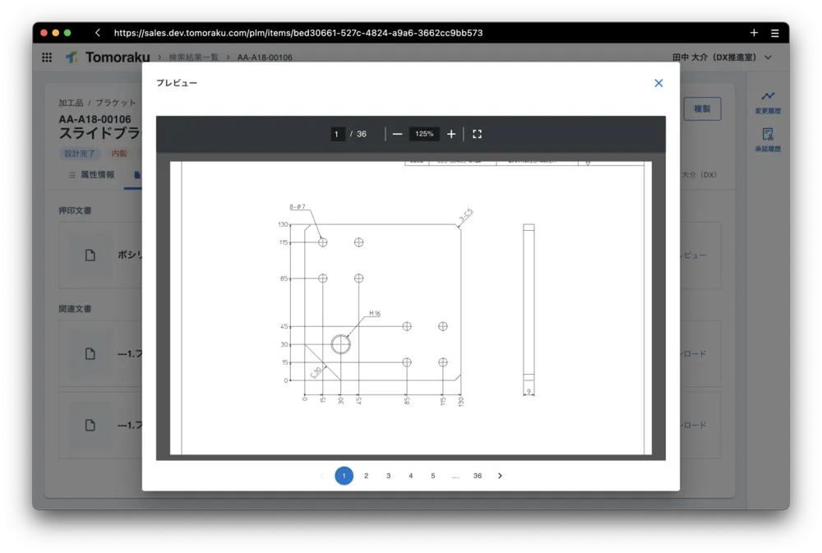Enter fullscreen mode in PDF viewer
This screenshot has height=553, width=822.
tap(477, 134)
